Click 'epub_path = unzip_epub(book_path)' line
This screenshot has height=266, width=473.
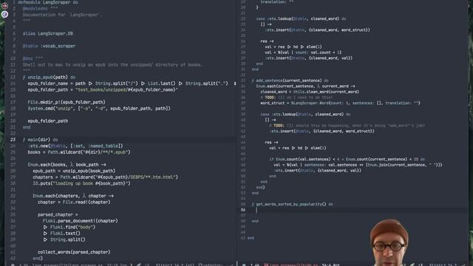point(74,171)
